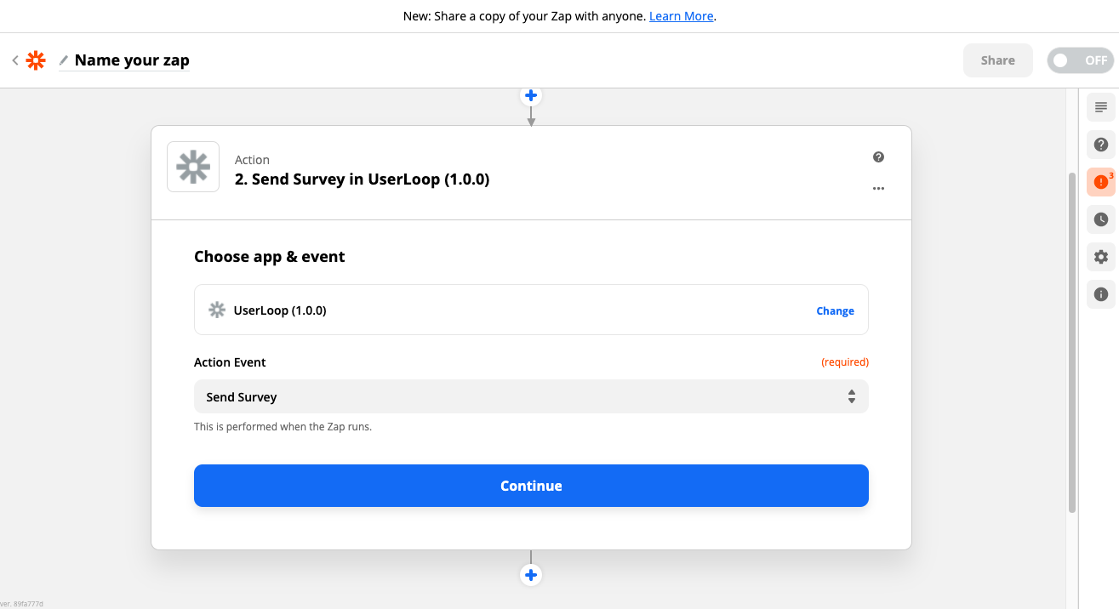This screenshot has width=1119, height=609.
Task: Click the vertical scrollbar thumb
Action: click(1072, 342)
